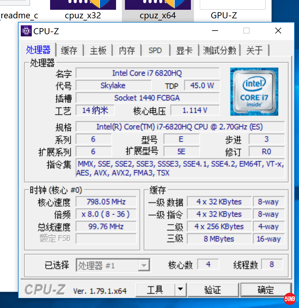This screenshot has height=308, width=299.
Task: Switch to the 缓存 tab
Action: (69, 50)
